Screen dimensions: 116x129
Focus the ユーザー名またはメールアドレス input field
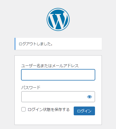coord(58,75)
